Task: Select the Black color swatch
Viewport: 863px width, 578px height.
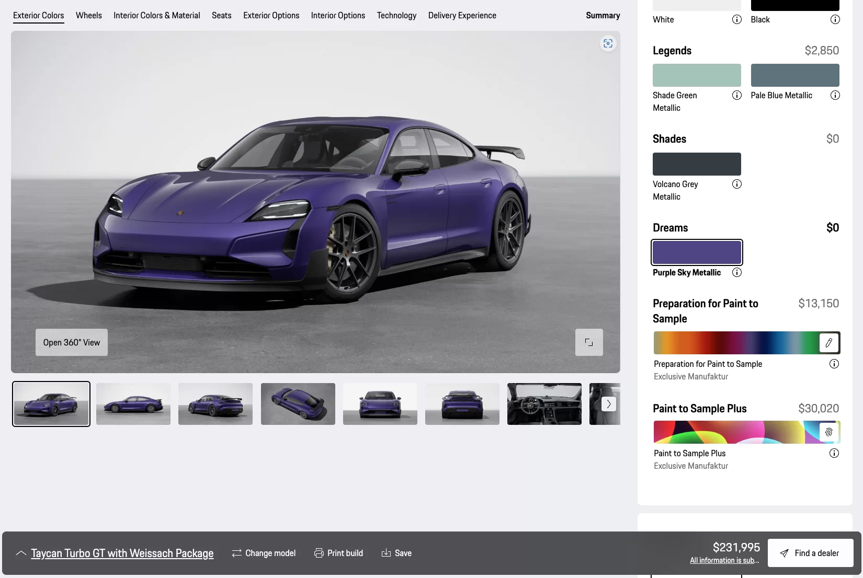Action: coord(795,5)
